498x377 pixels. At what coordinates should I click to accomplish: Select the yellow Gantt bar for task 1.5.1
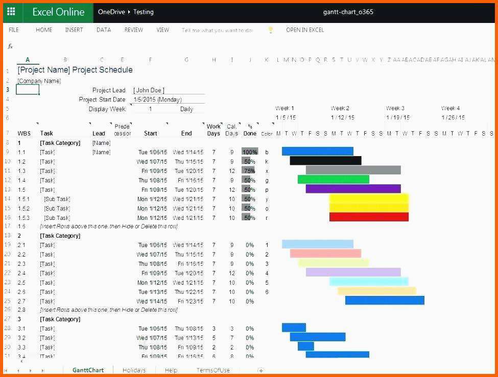pos(369,199)
